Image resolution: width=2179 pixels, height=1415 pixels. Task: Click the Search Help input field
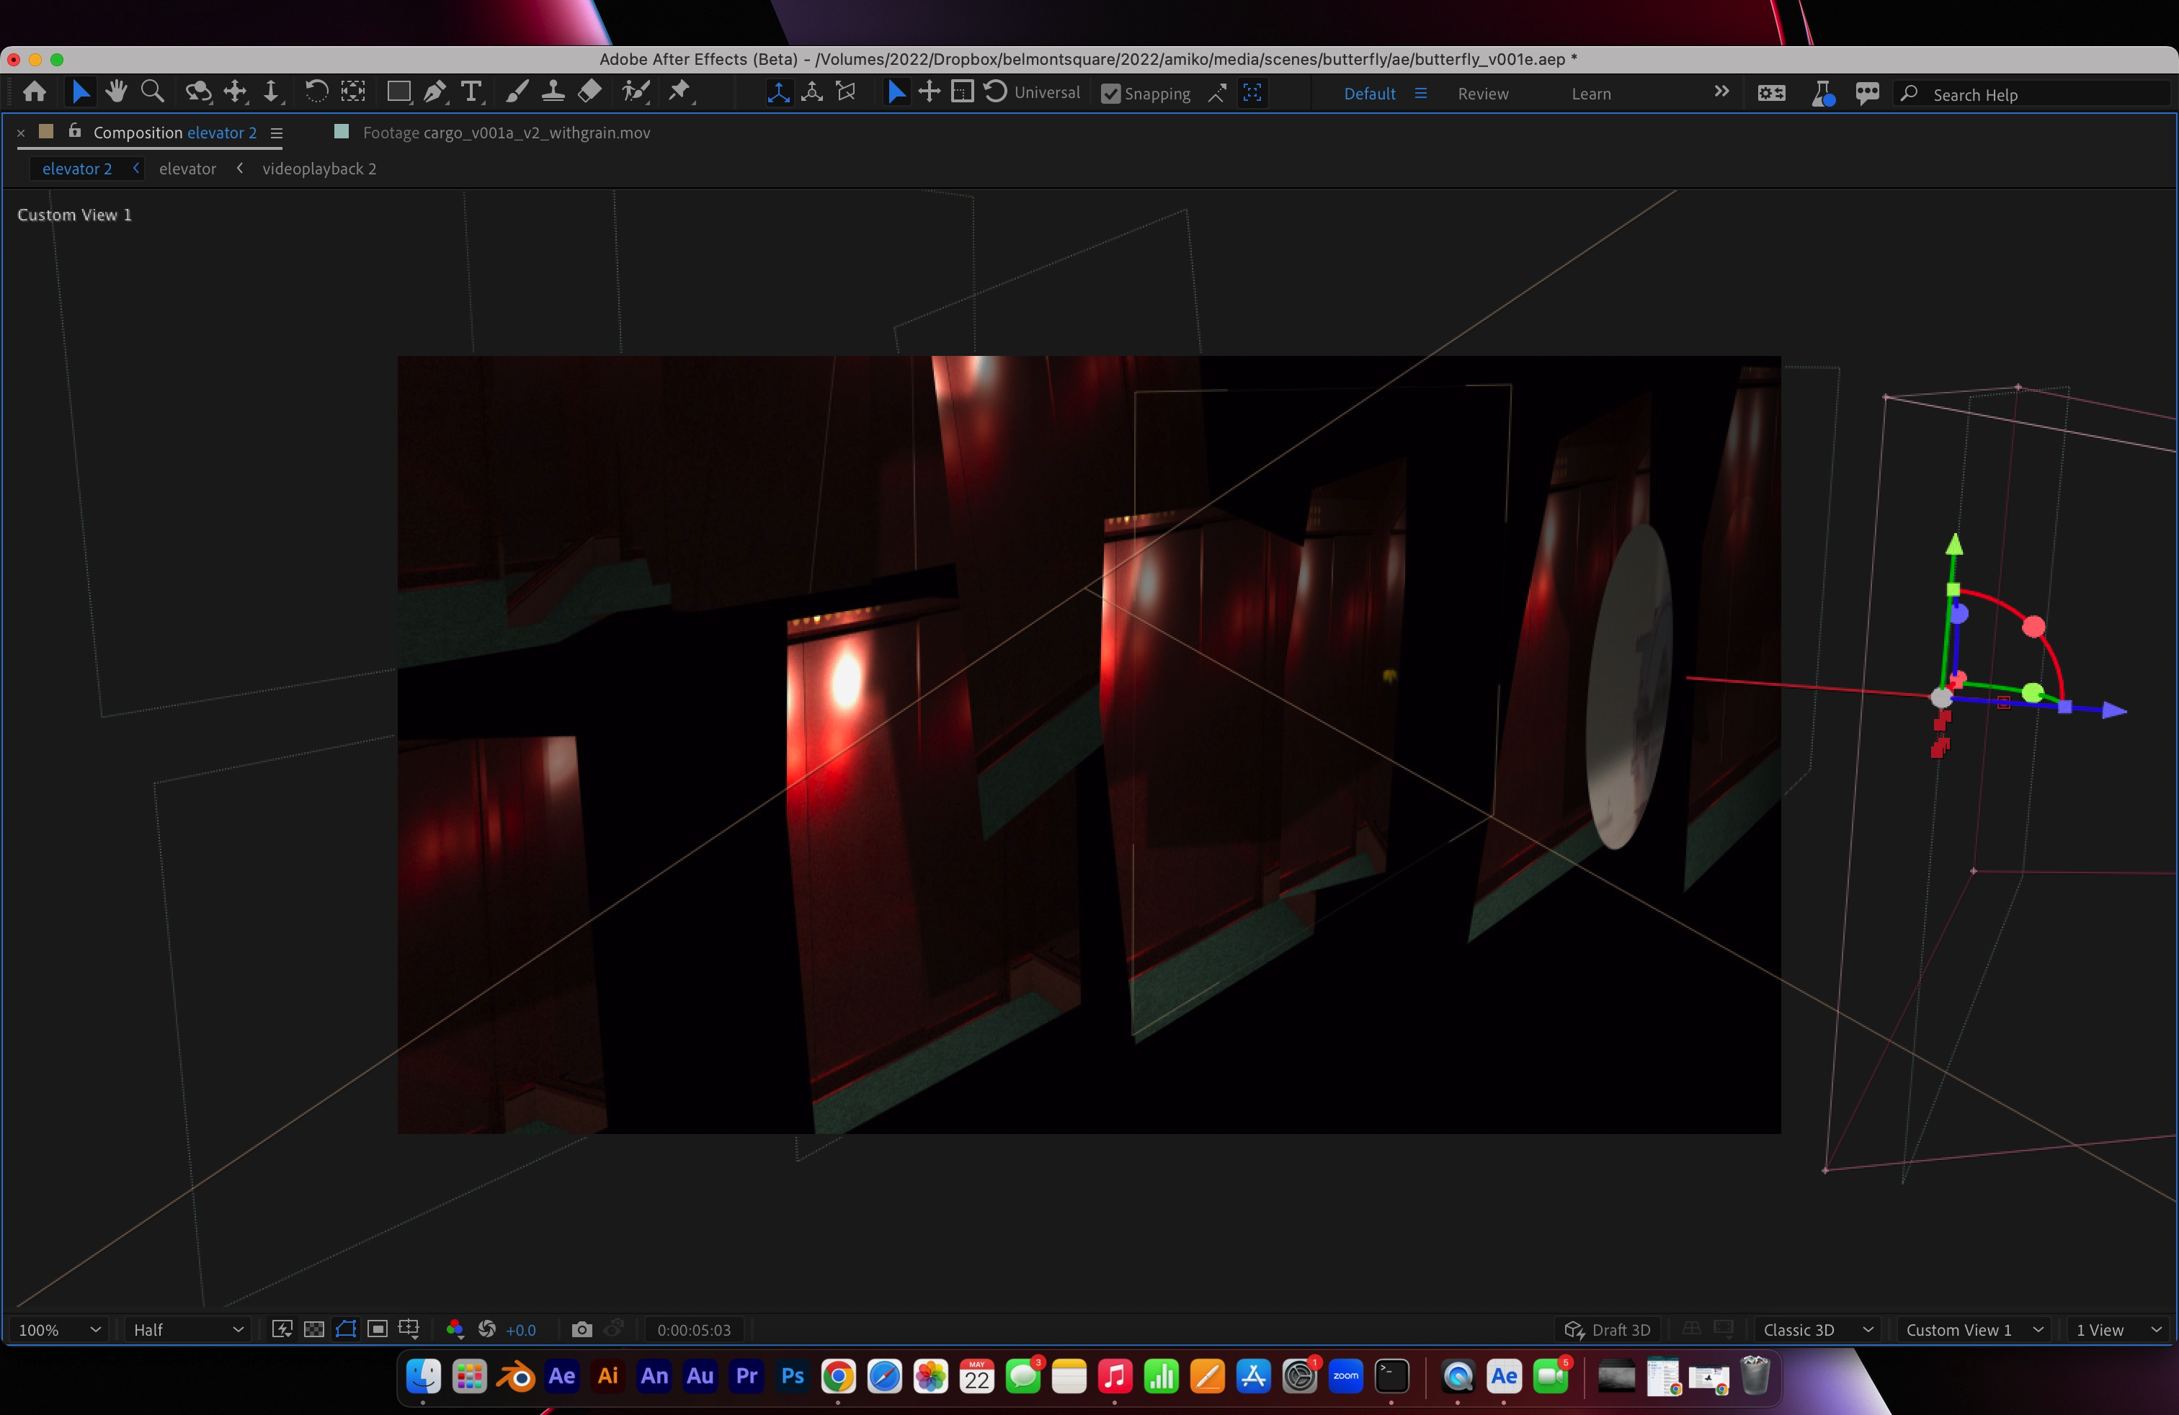tap(2041, 94)
